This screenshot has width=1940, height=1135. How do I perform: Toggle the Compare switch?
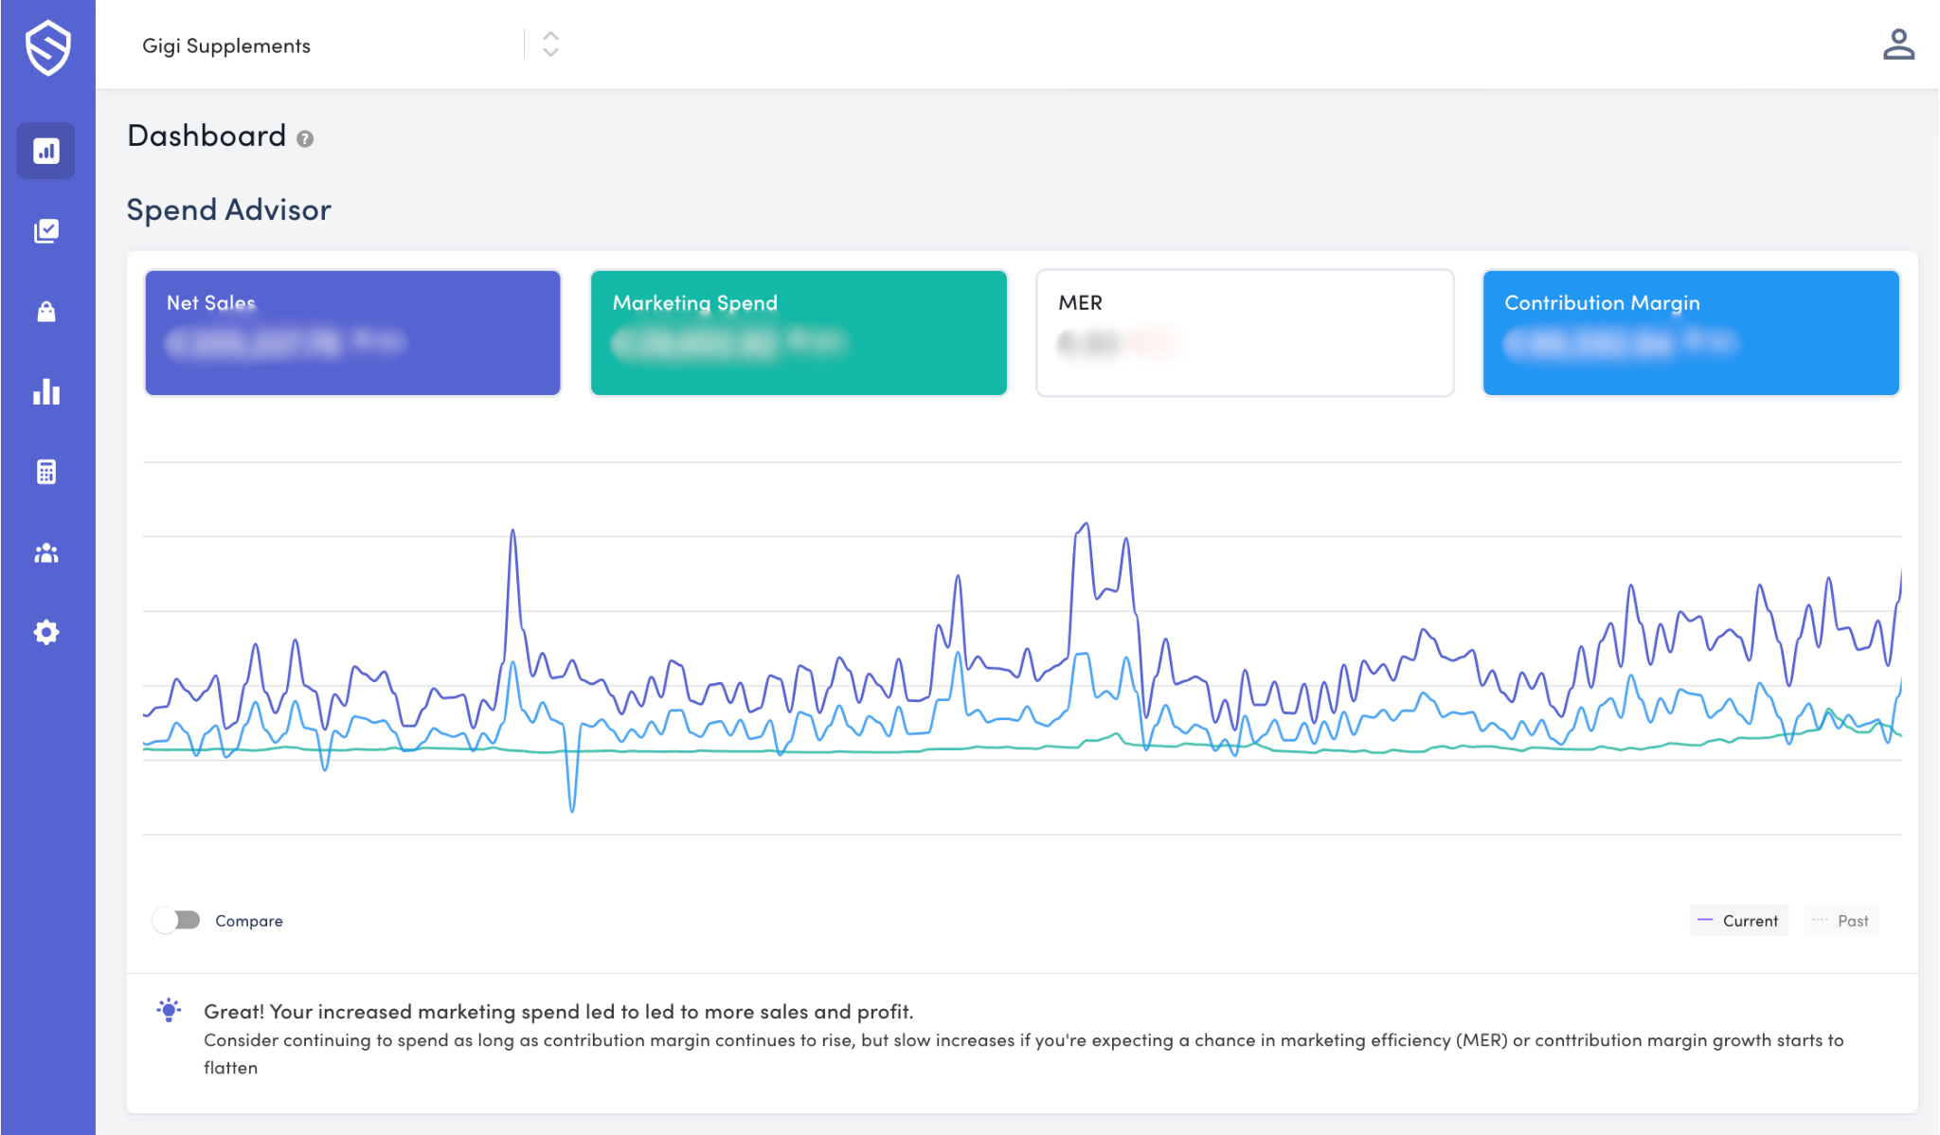tap(176, 920)
